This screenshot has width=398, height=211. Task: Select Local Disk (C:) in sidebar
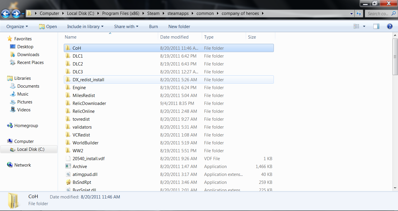(x=29, y=149)
